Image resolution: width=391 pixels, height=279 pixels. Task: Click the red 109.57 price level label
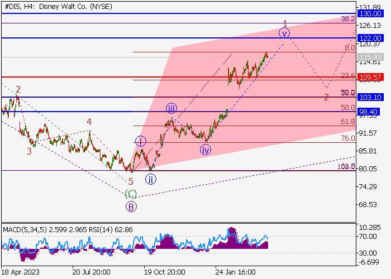(370, 77)
